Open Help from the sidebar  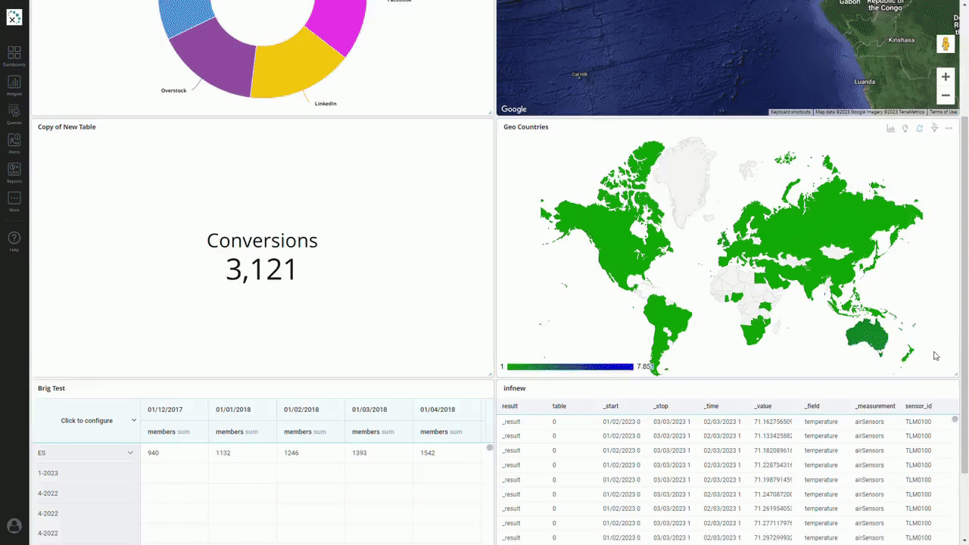click(14, 240)
